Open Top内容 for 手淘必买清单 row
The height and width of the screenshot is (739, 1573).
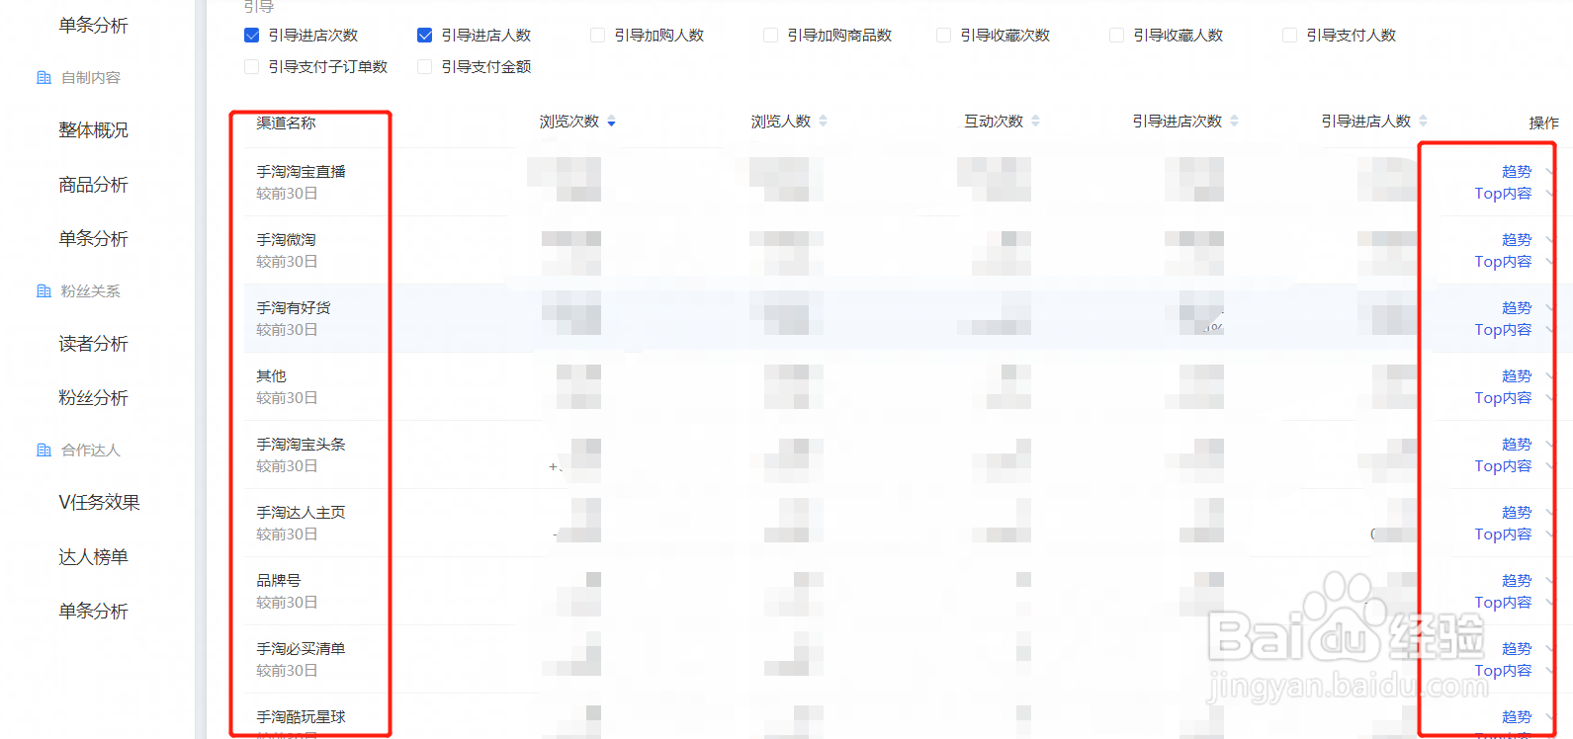(x=1503, y=671)
